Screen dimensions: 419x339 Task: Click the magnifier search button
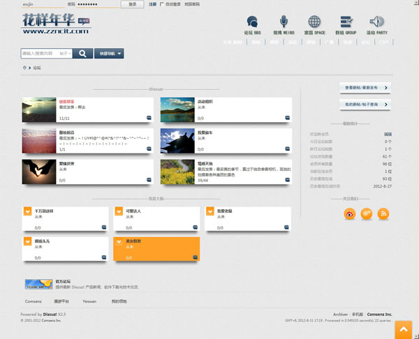click(82, 54)
